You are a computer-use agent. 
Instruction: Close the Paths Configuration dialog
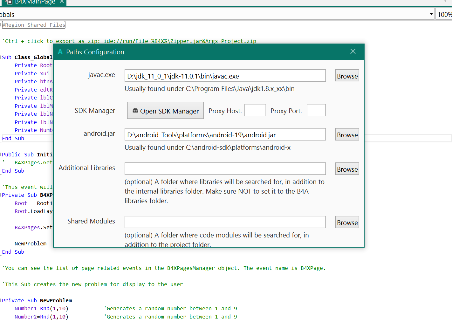tap(353, 51)
